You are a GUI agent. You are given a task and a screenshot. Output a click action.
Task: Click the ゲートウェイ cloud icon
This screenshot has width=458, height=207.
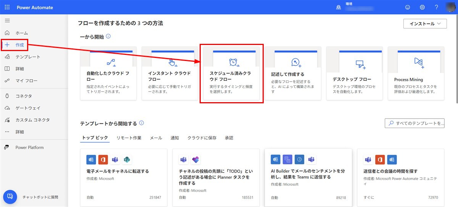pyautogui.click(x=7, y=108)
